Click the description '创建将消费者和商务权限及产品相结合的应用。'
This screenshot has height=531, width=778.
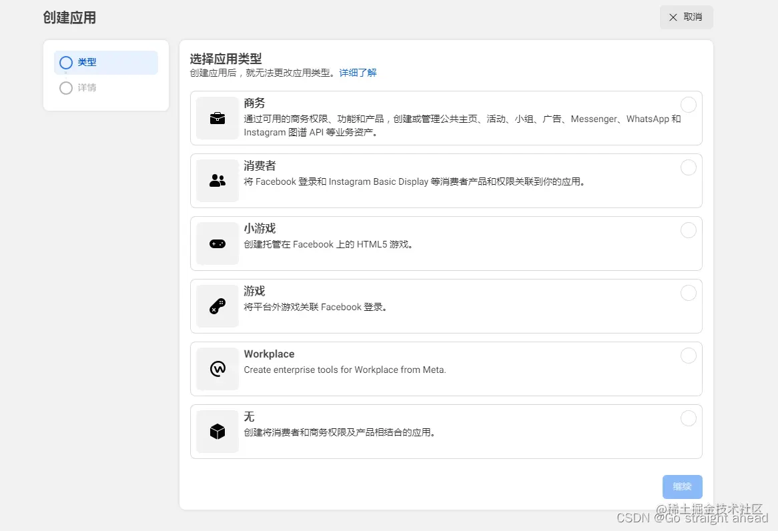coord(340,432)
